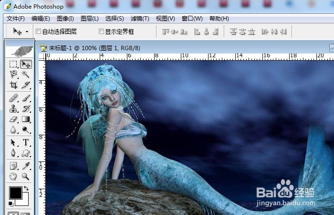Select the Rectangular Marquee tool

13,64
